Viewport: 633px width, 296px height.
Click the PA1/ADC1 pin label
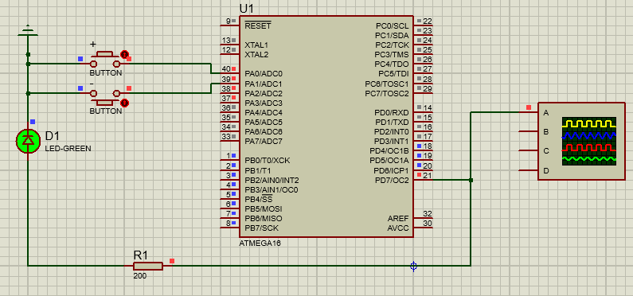[x=264, y=84]
